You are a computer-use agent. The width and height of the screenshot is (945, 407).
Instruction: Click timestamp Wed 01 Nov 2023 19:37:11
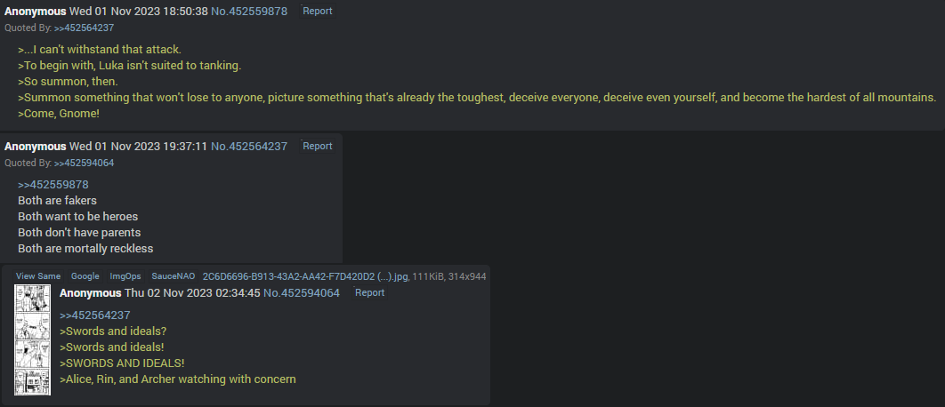(139, 146)
